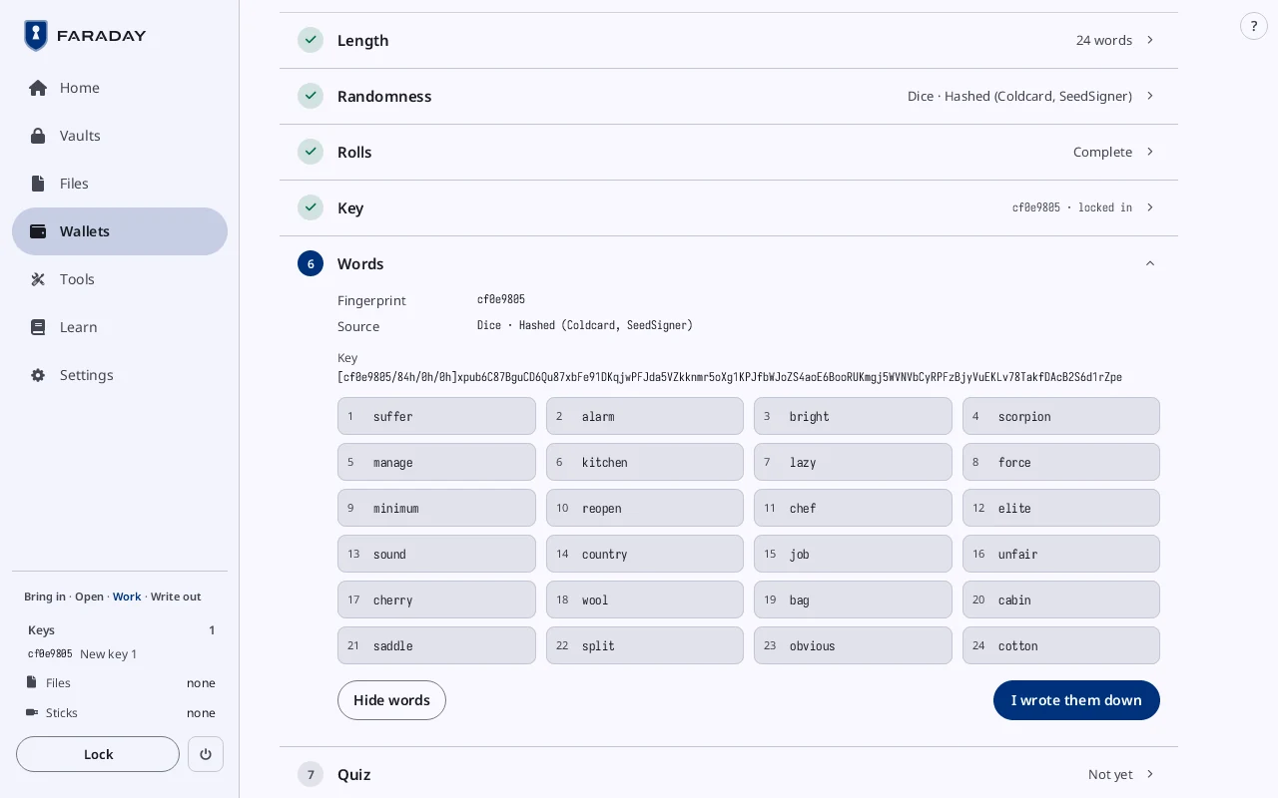Click the Lock button
1278x798 pixels.
click(x=98, y=754)
